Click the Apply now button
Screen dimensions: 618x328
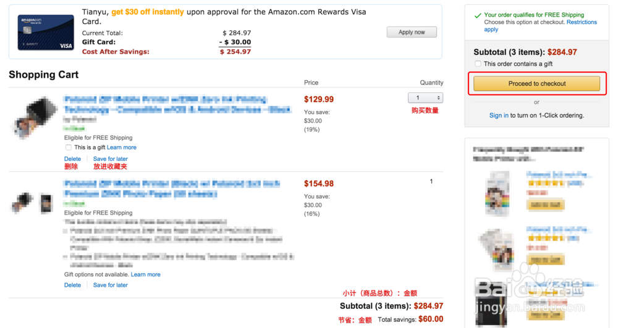[x=412, y=32]
